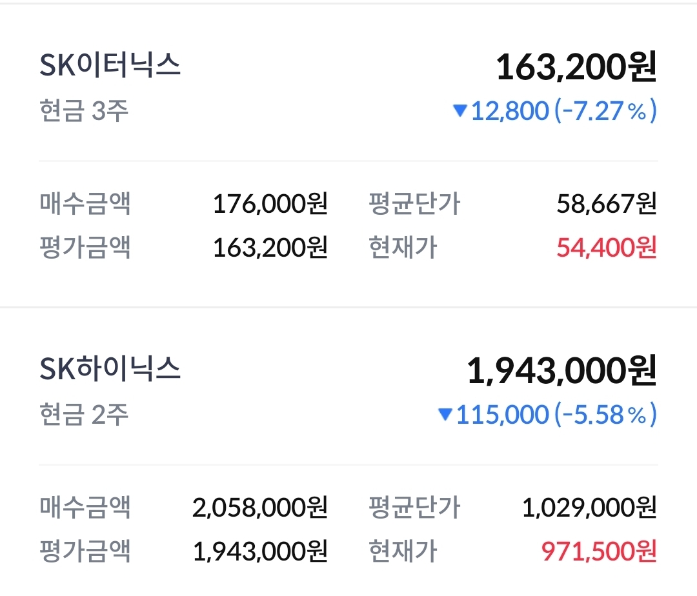Viewport: 697px width, 596px height.
Task: Select the purchase amount 2,058,000원
Action: coord(260,508)
